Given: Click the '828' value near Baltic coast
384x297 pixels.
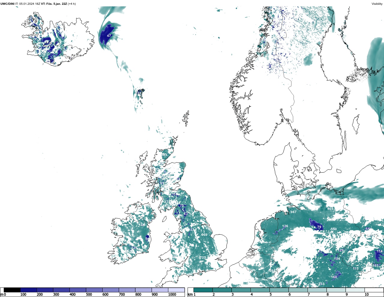Looking at the screenshot, I should tap(330, 209).
